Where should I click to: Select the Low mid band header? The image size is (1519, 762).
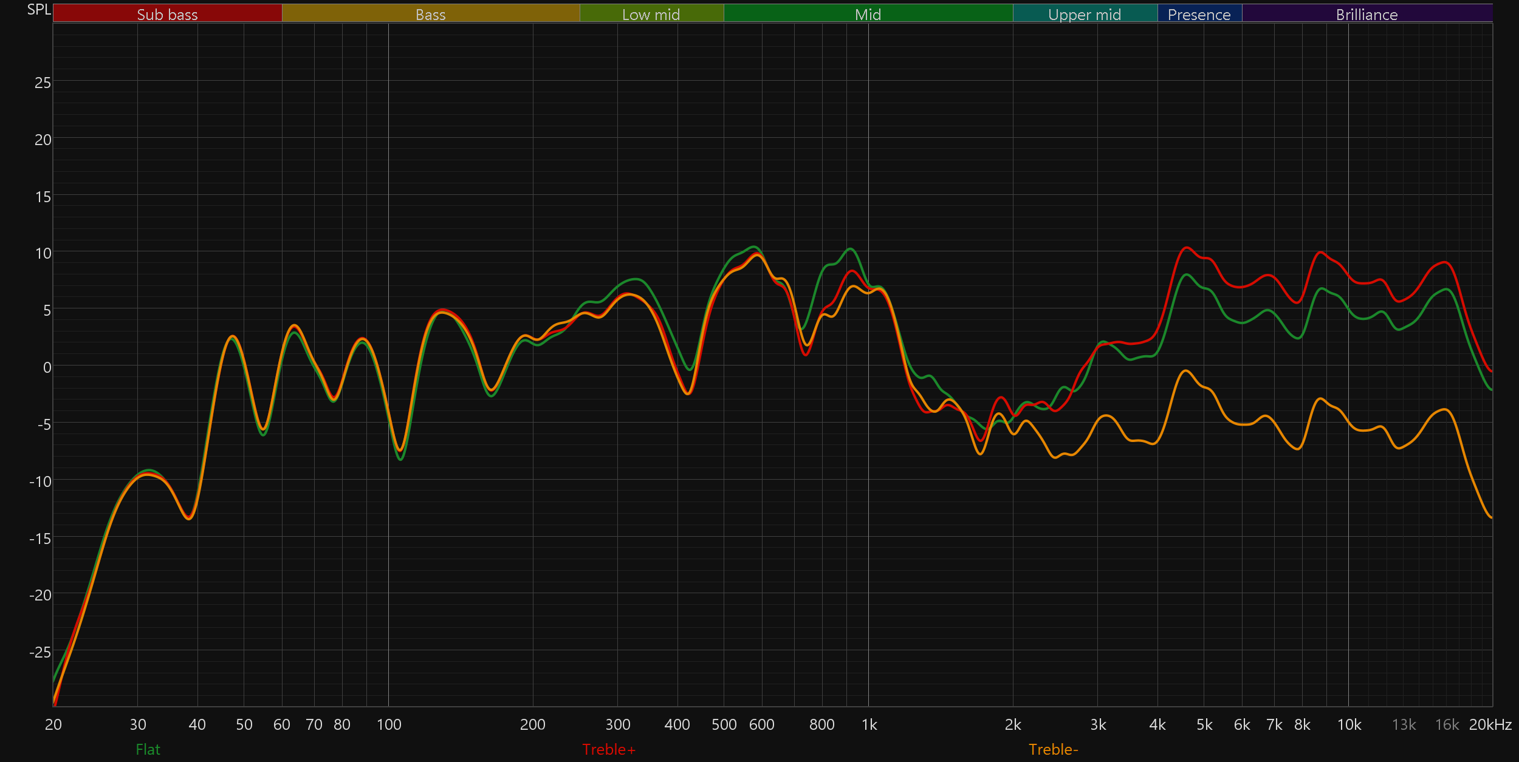tap(651, 14)
